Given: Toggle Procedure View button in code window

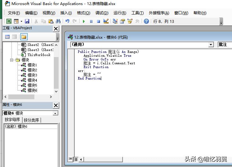Looking at the screenshot, I should (70, 159).
